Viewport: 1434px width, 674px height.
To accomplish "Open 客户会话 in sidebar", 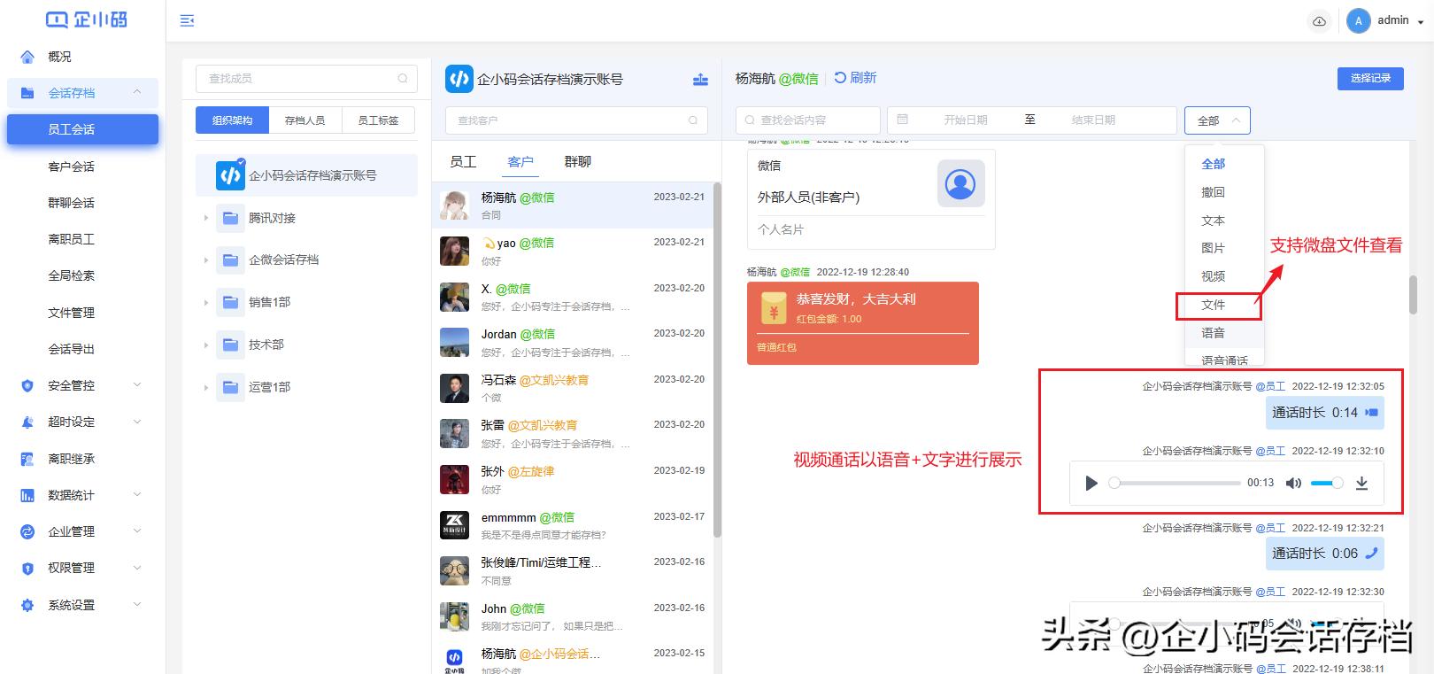I will point(71,167).
